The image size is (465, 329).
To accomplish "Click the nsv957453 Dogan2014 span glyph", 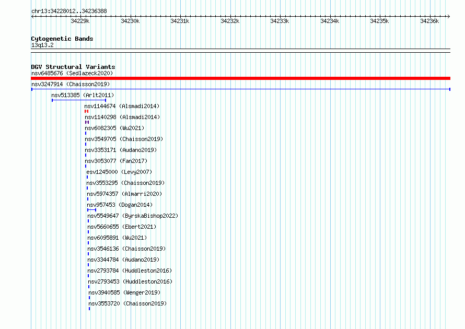I will [91, 210].
